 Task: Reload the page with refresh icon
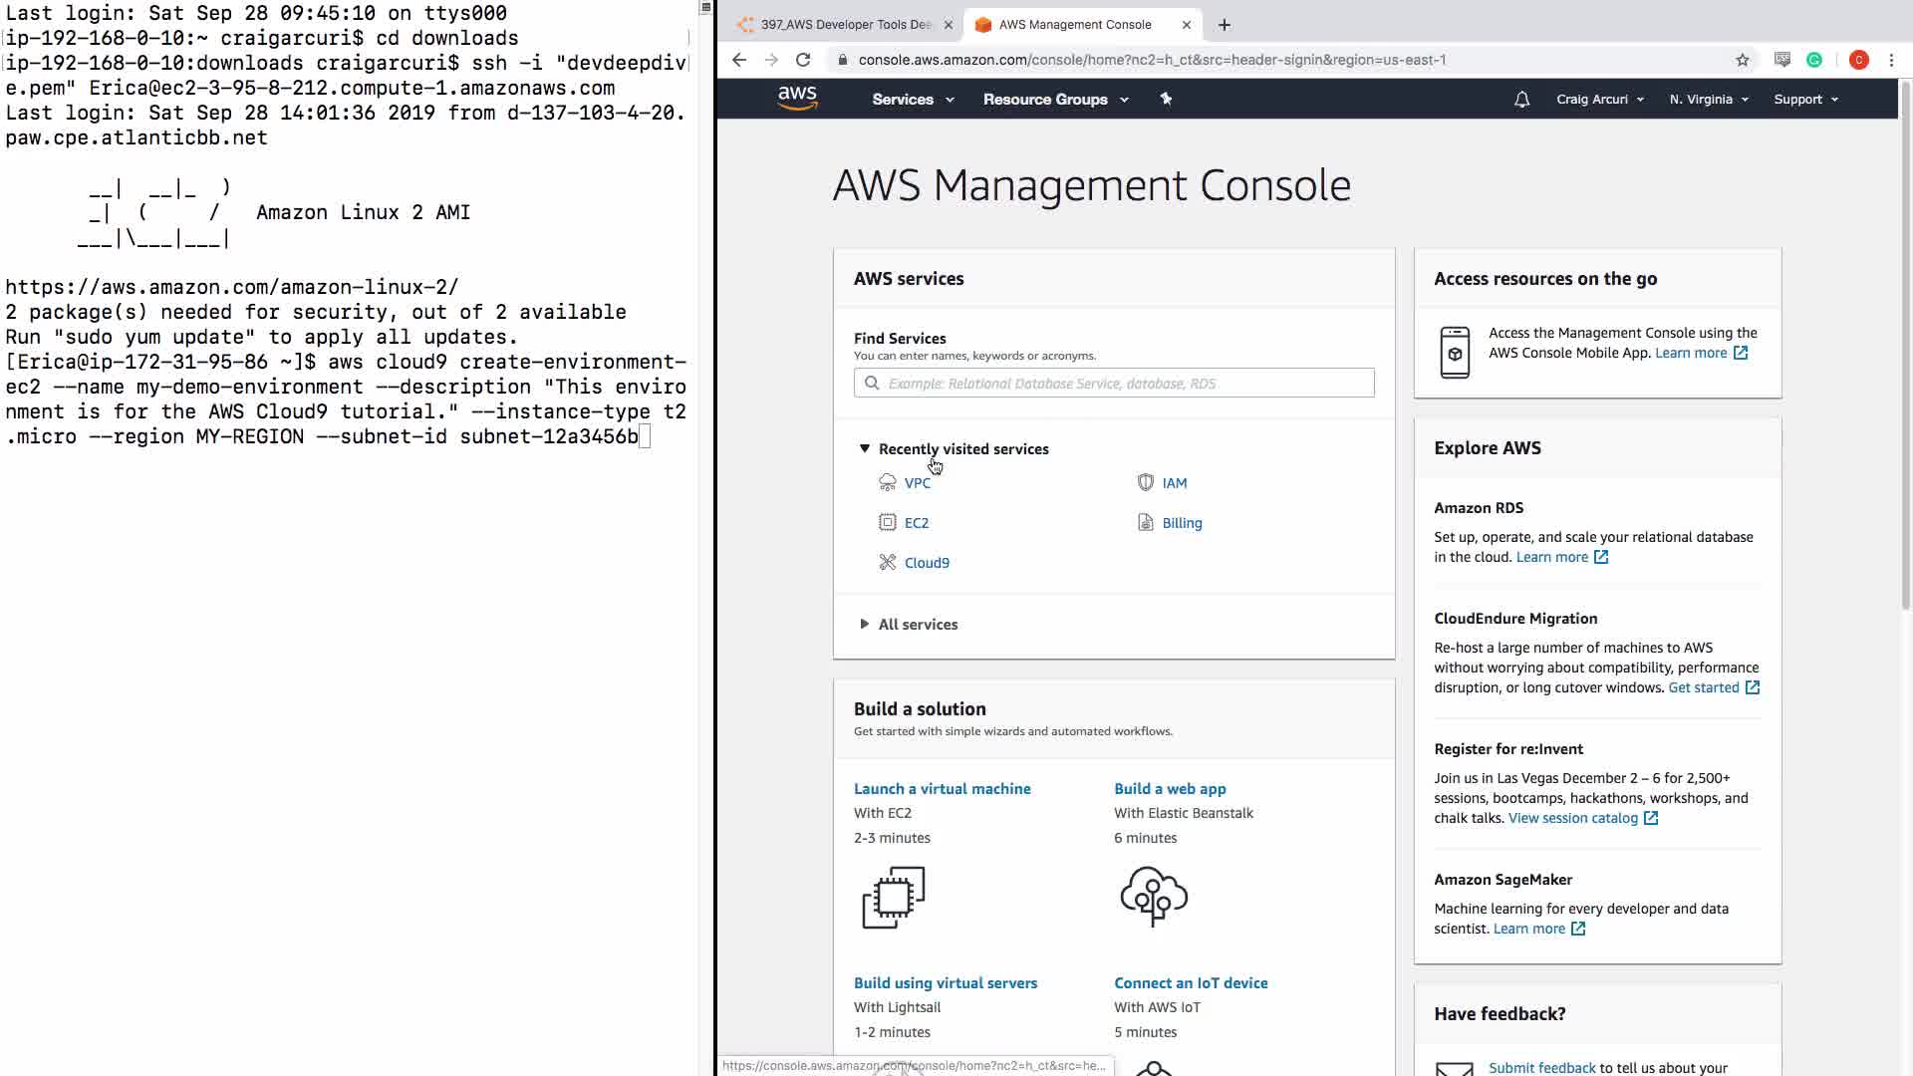(x=803, y=60)
